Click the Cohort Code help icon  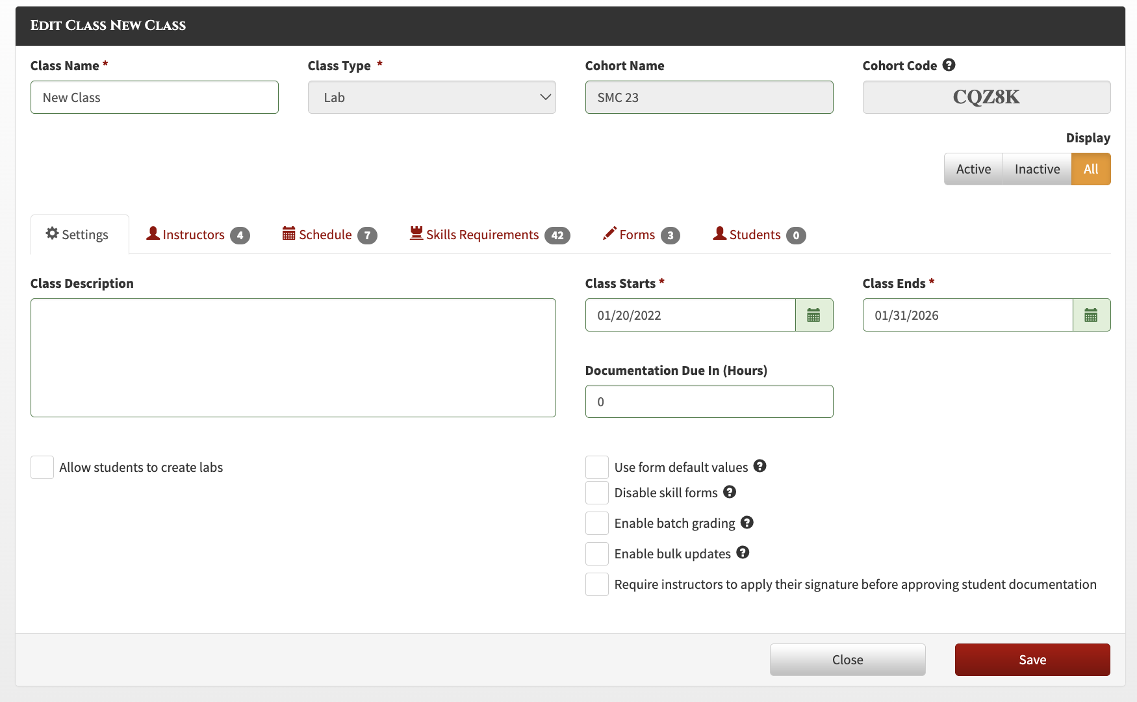[949, 65]
